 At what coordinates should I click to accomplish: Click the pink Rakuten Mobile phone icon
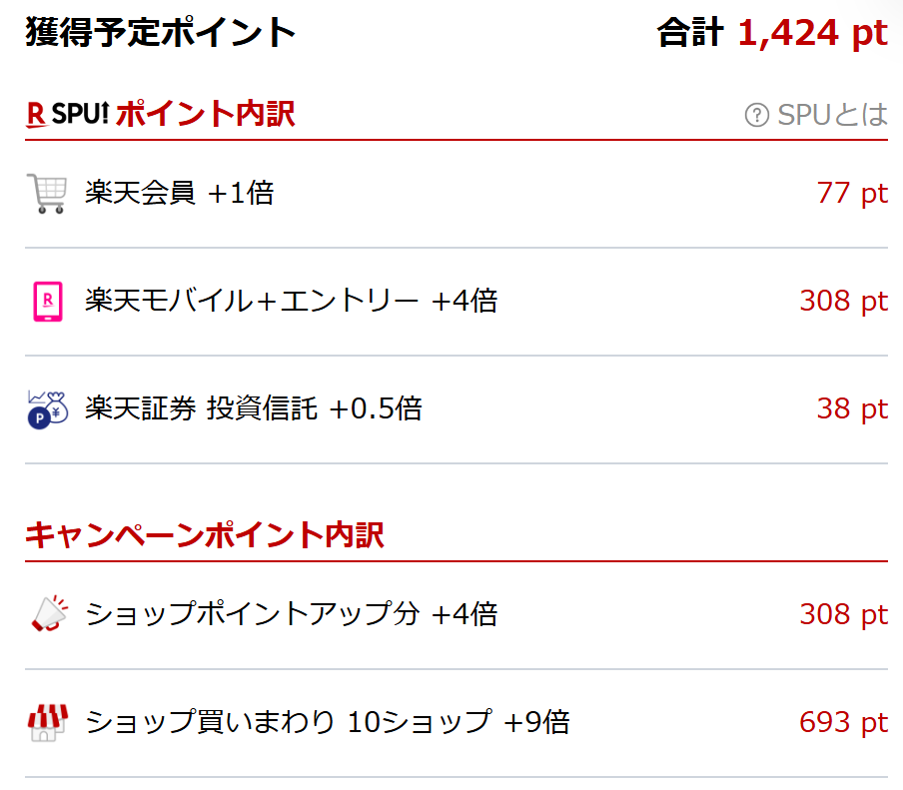pos(47,301)
